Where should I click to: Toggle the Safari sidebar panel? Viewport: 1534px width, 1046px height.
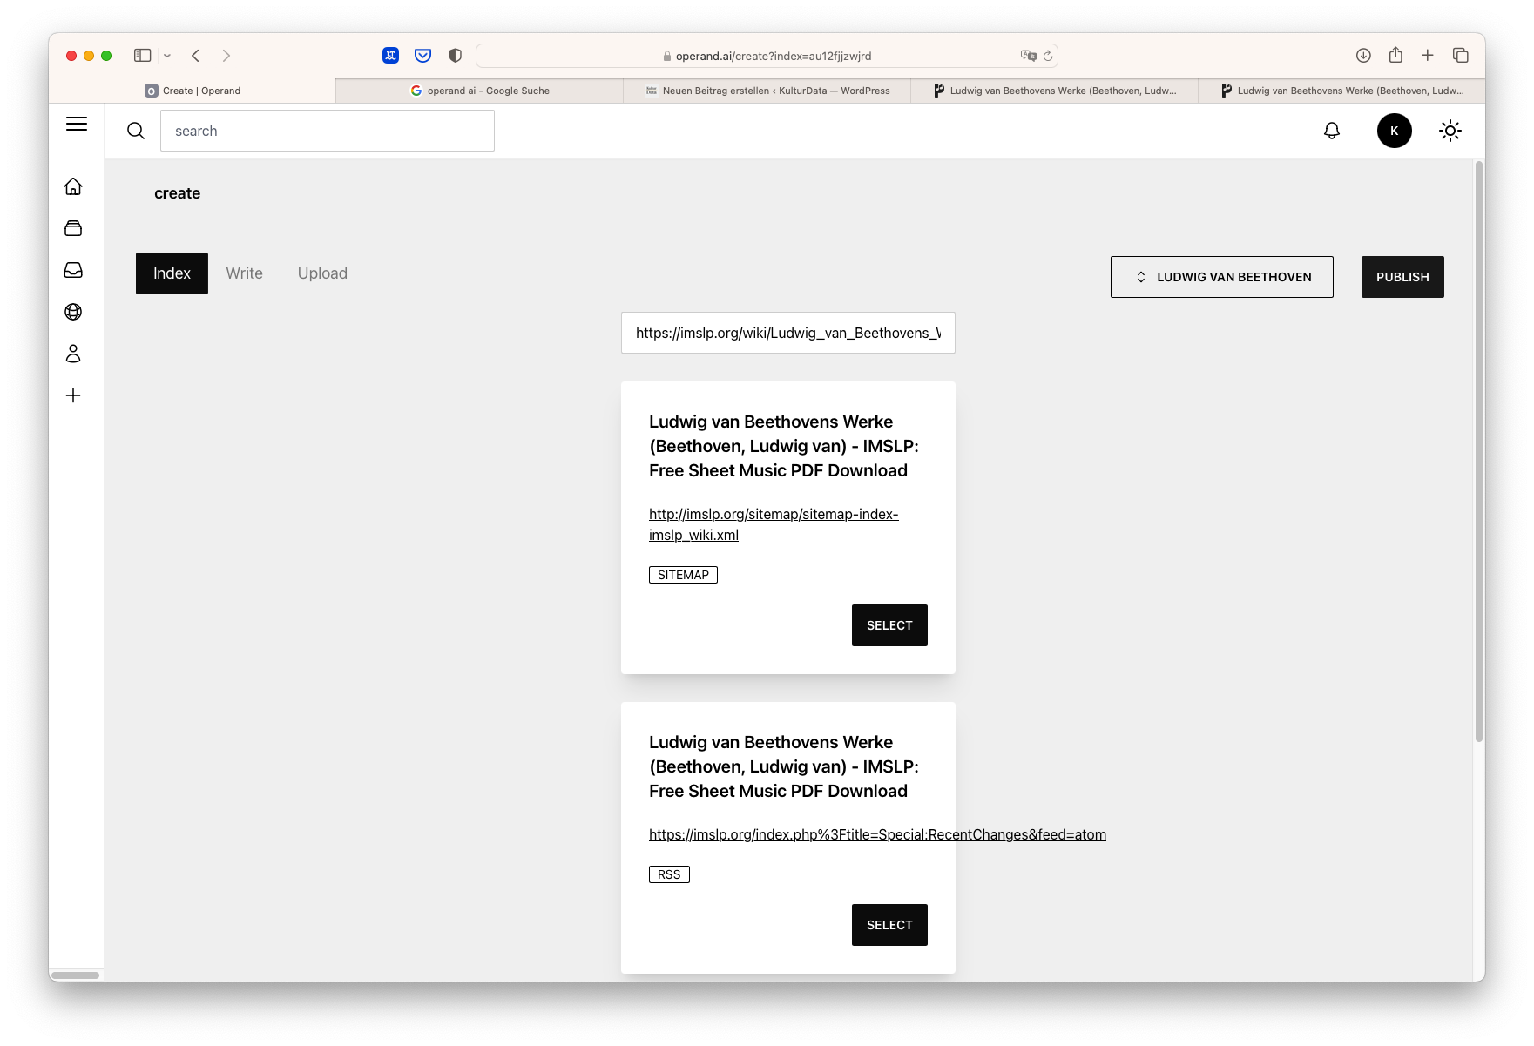[141, 55]
